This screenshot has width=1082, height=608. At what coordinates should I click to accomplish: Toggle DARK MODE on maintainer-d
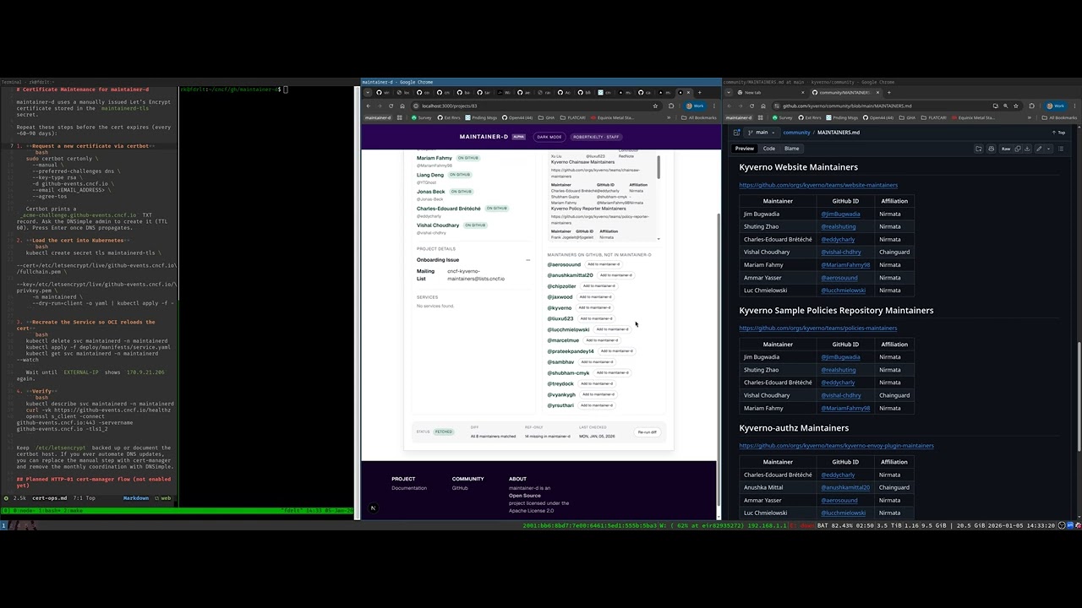point(549,137)
